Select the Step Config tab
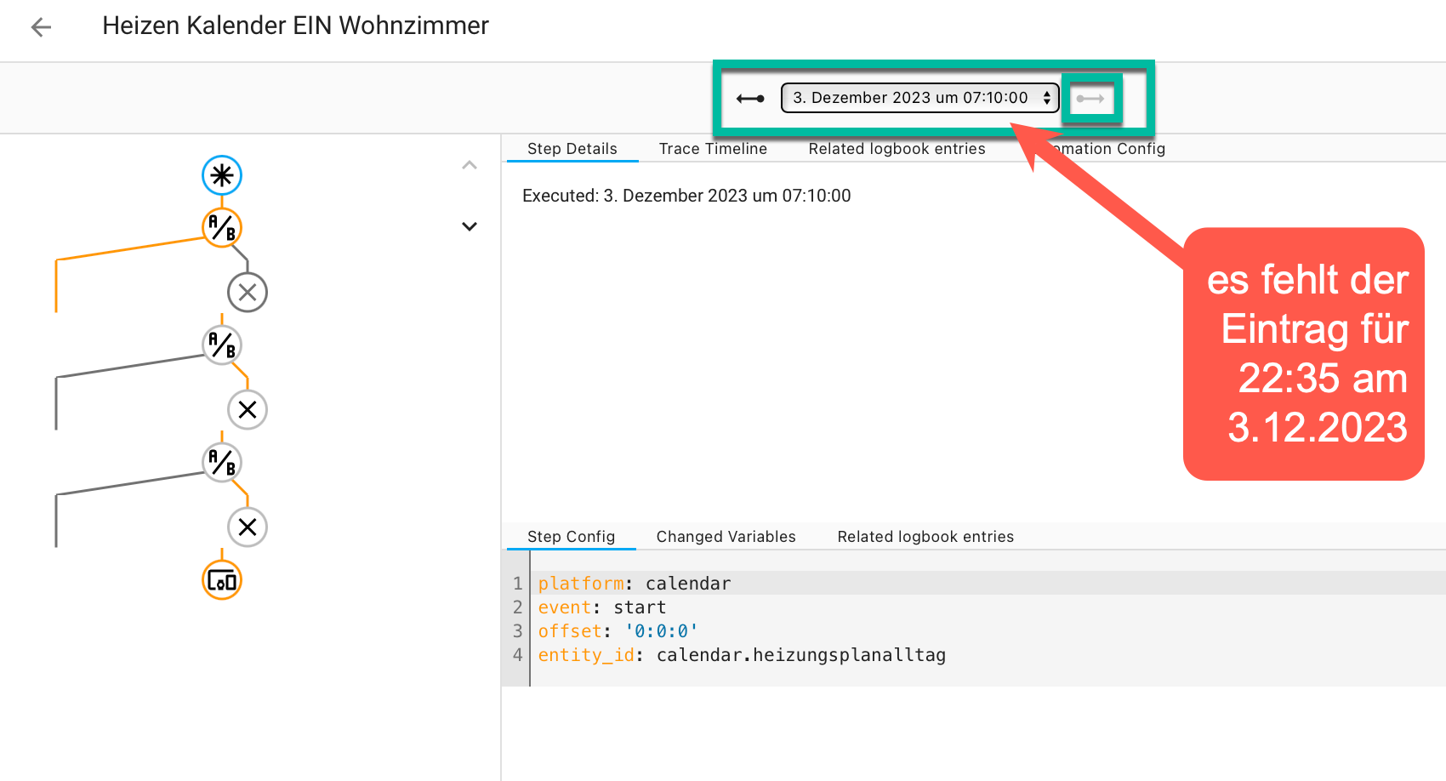The height and width of the screenshot is (781, 1446). tap(571, 537)
